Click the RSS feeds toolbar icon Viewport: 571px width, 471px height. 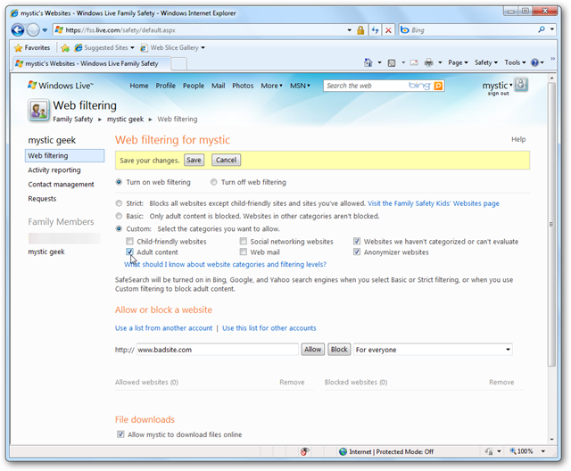[x=392, y=62]
